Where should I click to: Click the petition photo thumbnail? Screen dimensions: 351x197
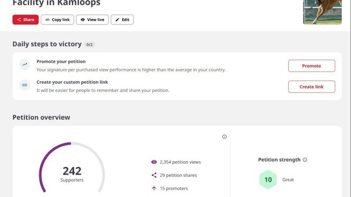322,12
